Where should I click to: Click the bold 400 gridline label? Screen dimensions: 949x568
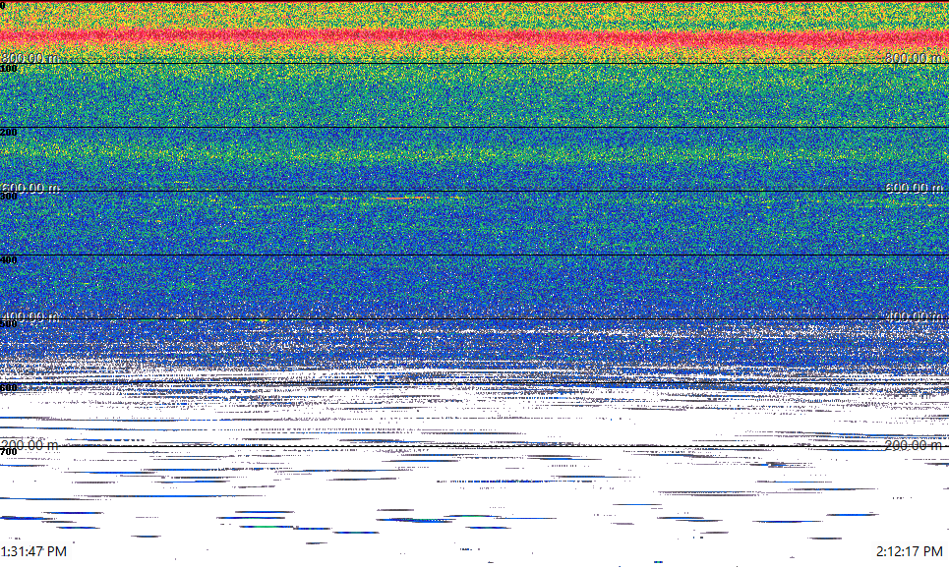click(x=9, y=260)
